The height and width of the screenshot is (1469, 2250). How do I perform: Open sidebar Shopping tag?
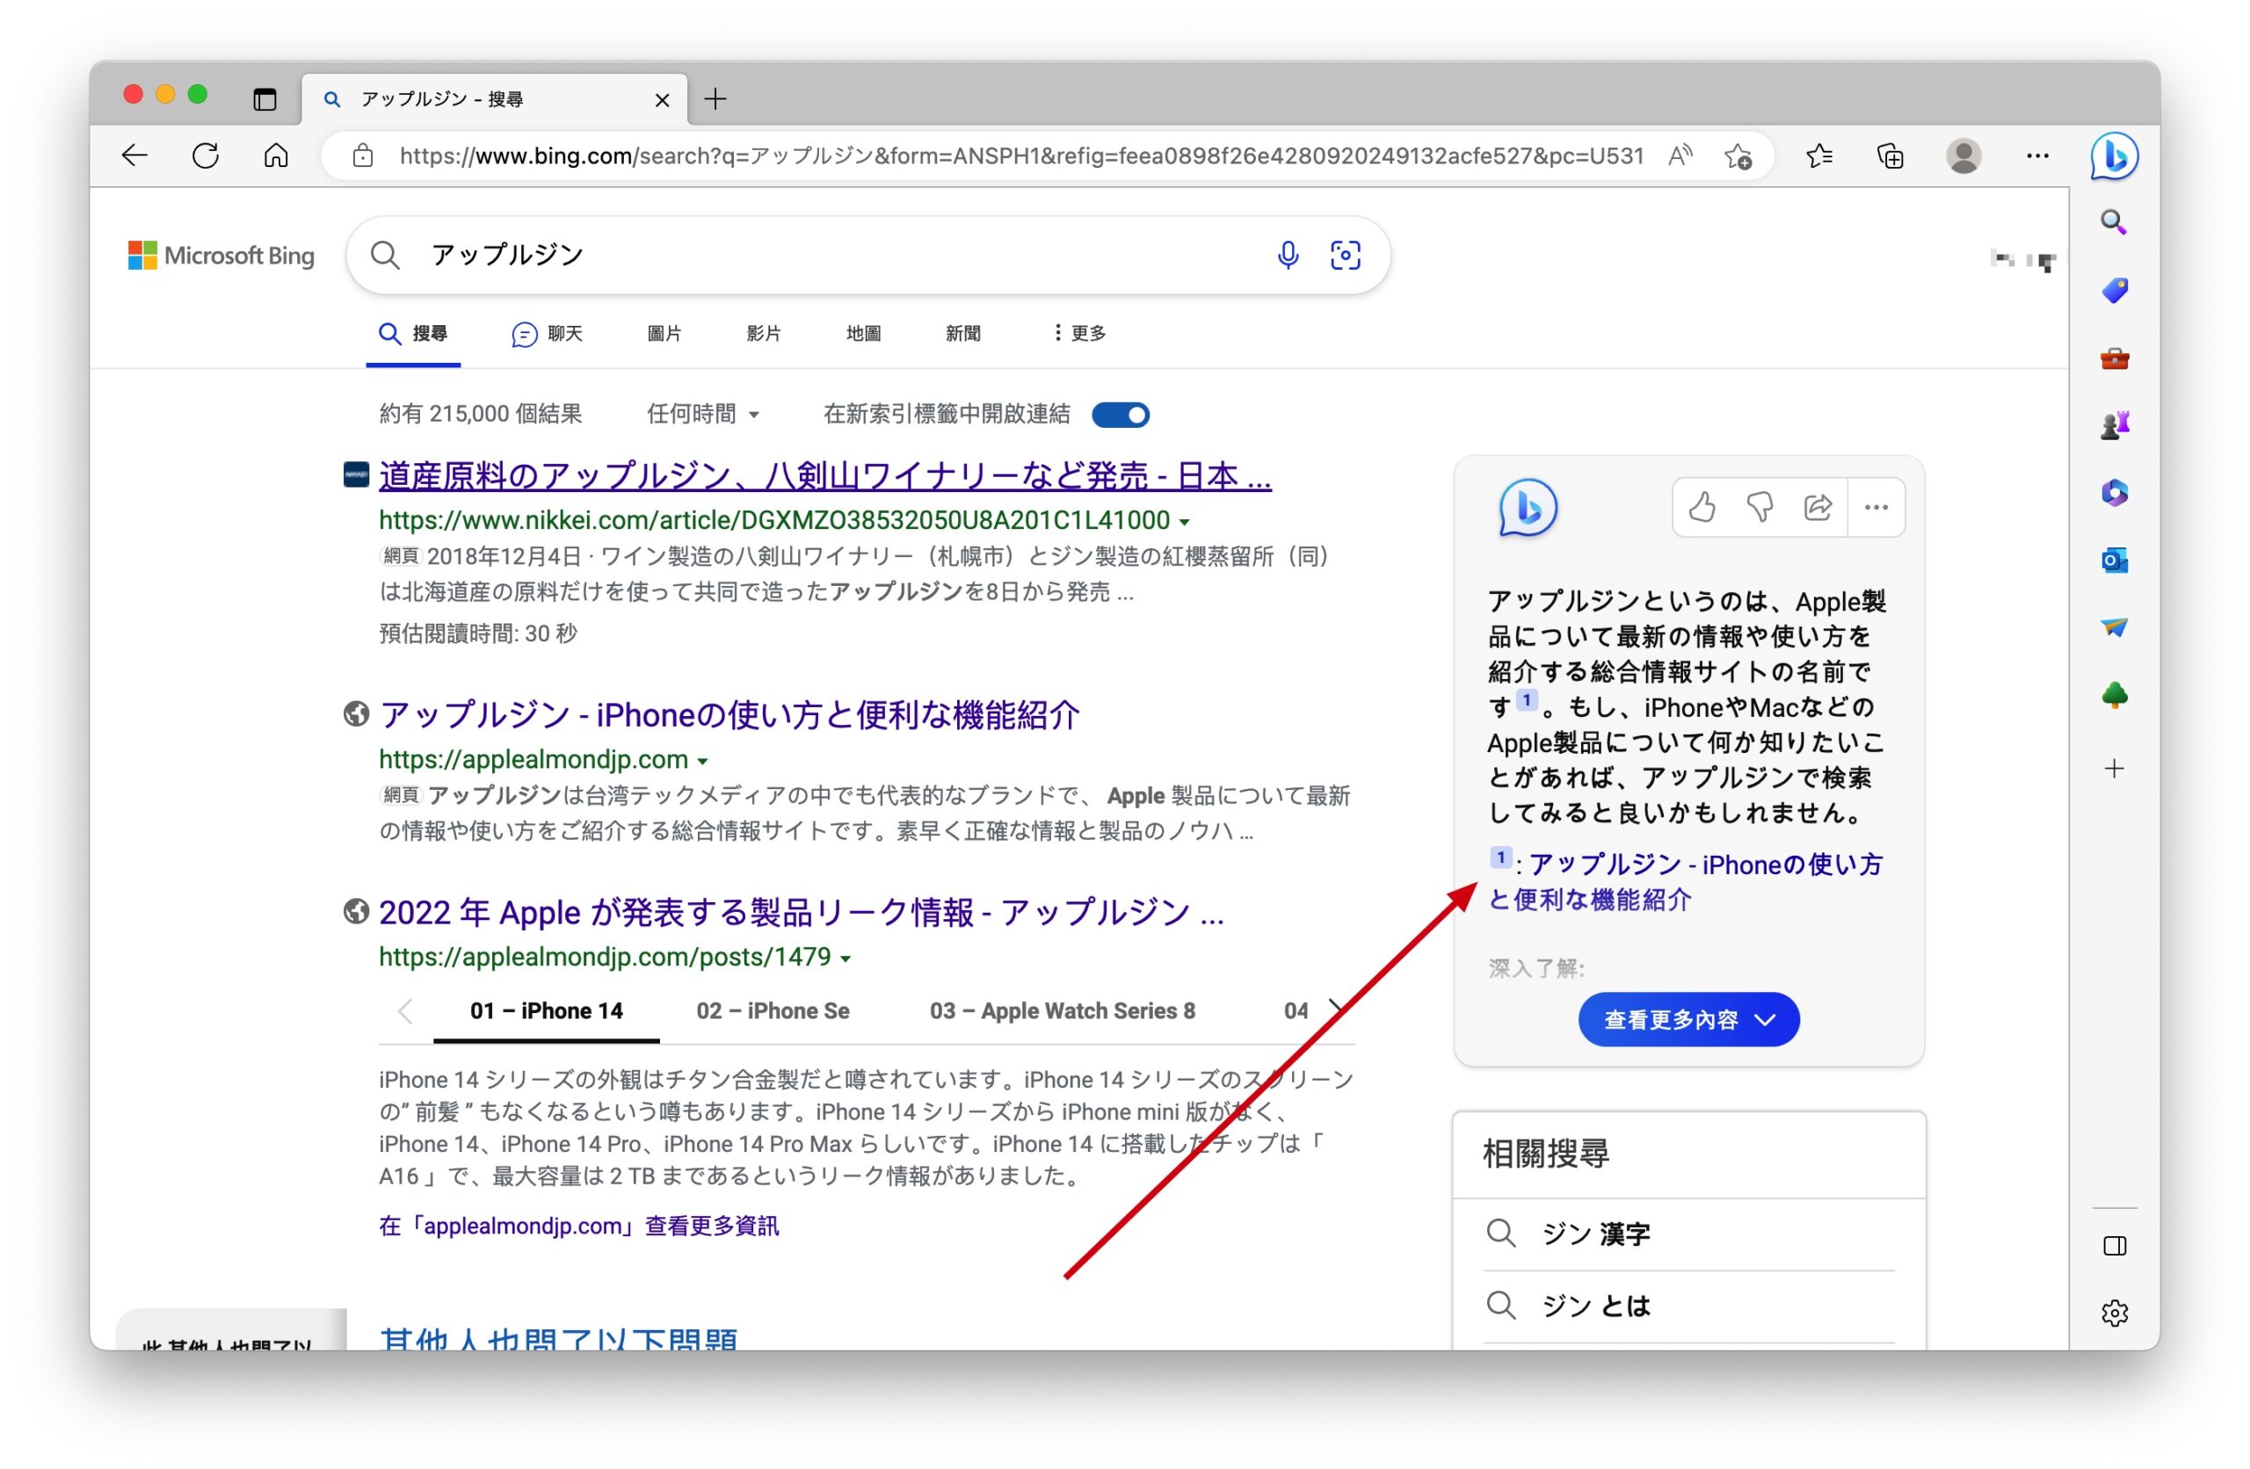2114,290
